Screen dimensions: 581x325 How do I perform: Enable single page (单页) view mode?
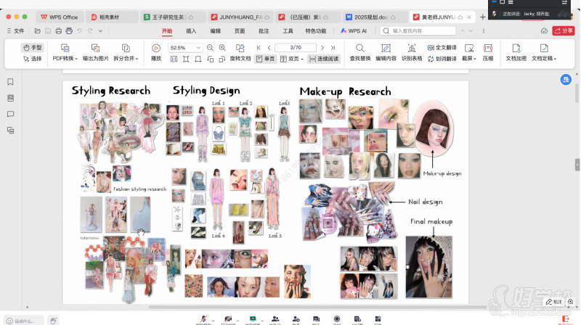(x=265, y=59)
